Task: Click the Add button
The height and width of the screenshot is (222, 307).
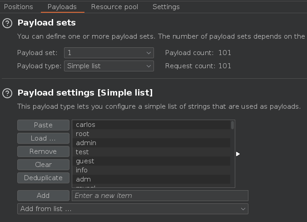Action: coord(43,196)
